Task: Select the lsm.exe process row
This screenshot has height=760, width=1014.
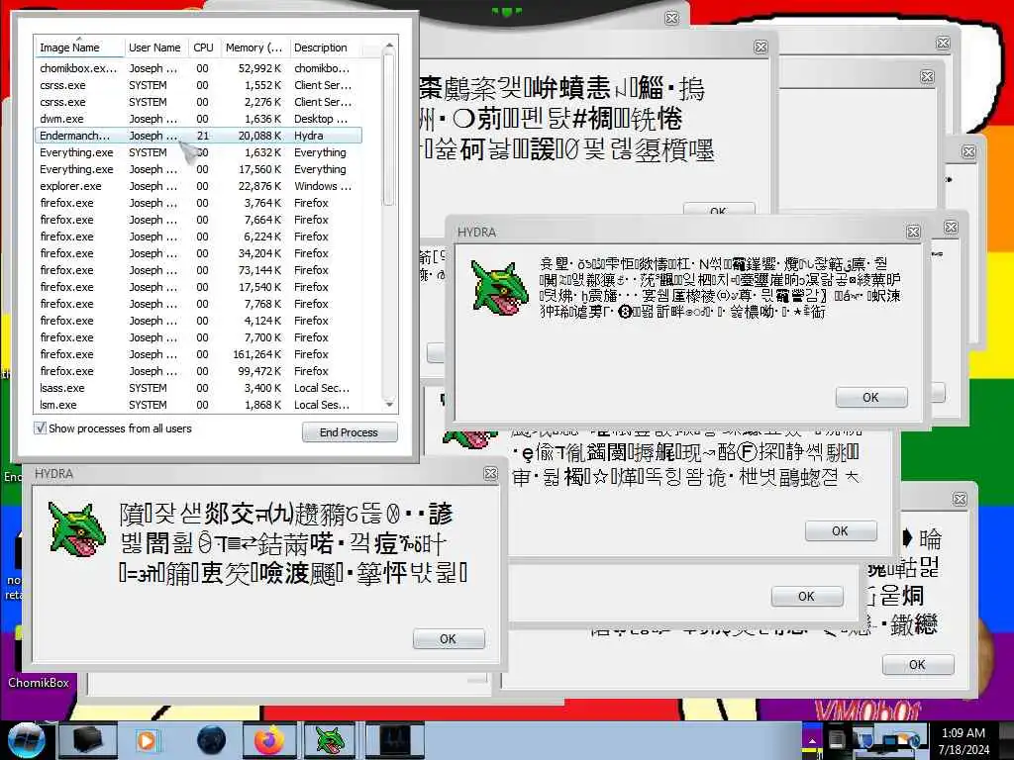Action: coord(198,404)
